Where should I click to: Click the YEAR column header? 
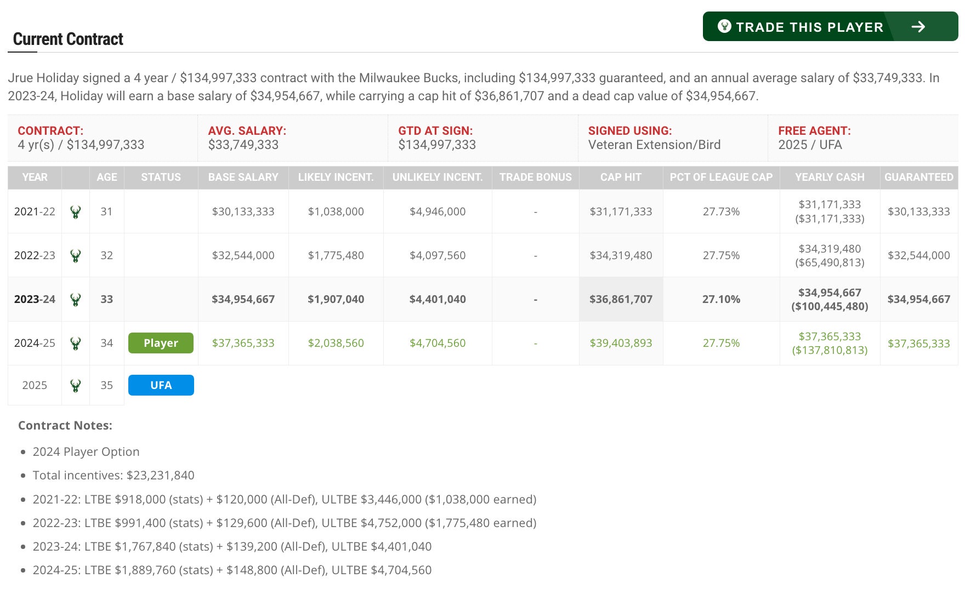point(35,178)
